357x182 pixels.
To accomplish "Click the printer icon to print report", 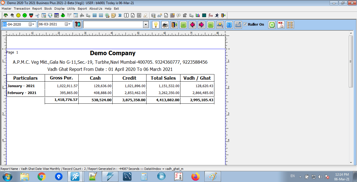I will [x=165, y=25].
